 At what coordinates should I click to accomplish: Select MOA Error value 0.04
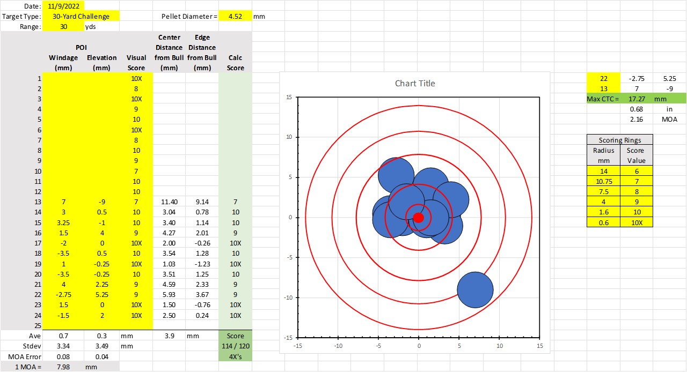(102, 356)
